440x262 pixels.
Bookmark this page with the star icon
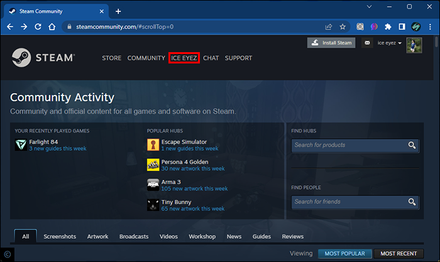coord(343,26)
